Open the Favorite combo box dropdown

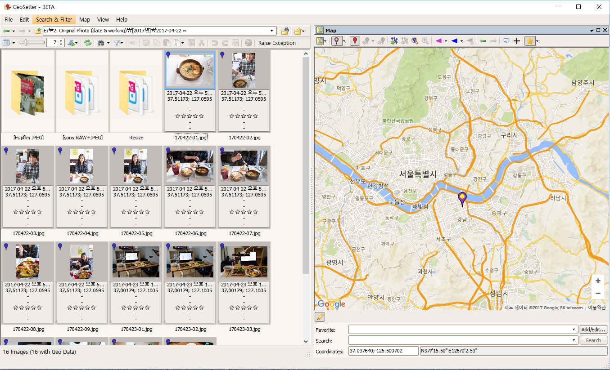tap(574, 330)
